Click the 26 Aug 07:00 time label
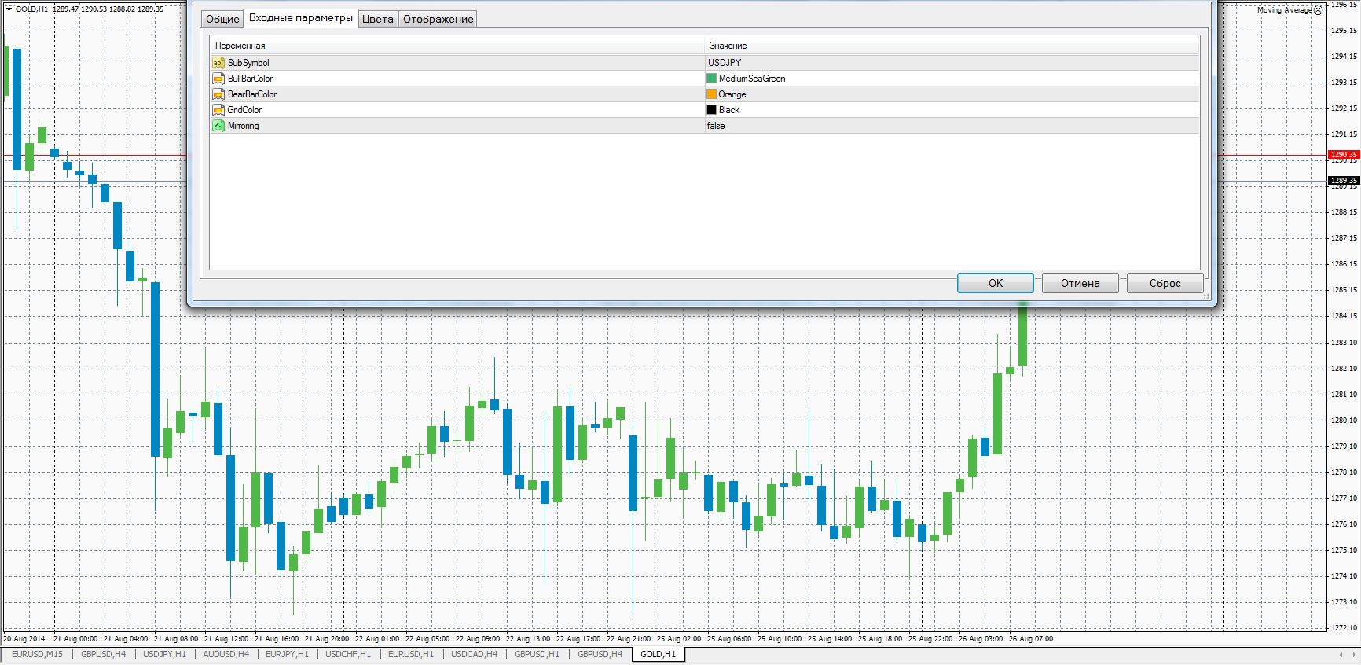 tap(1031, 639)
